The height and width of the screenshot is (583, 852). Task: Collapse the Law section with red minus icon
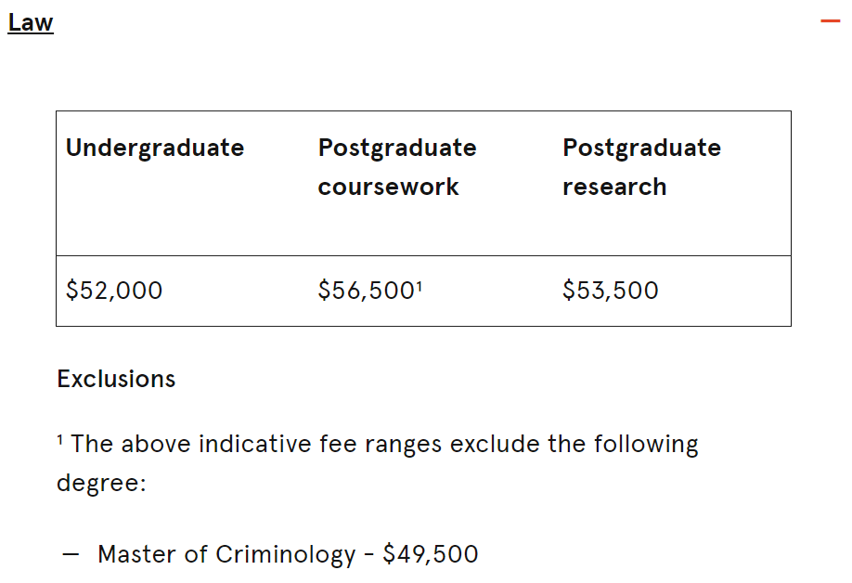[x=830, y=21]
